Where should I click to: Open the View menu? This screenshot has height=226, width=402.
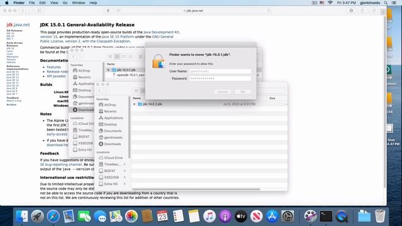pos(54,3)
